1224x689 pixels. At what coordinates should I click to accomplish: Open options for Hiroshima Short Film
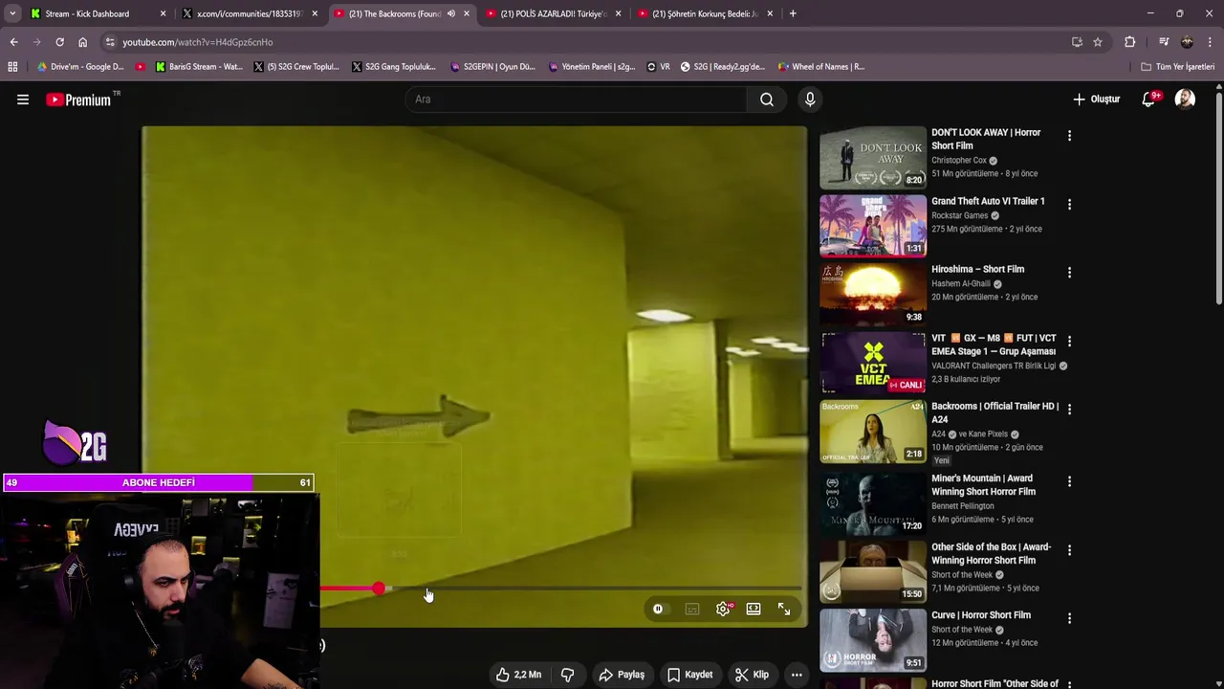(x=1069, y=273)
